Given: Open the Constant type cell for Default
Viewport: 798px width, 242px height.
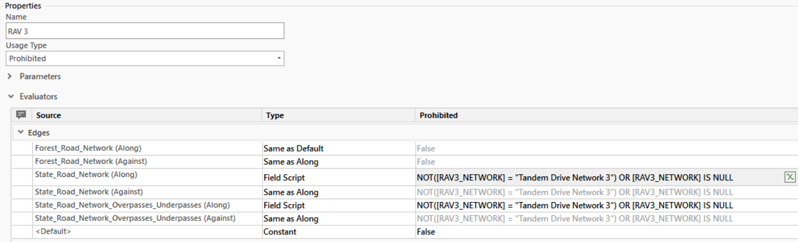Looking at the screenshot, I should point(280,232).
